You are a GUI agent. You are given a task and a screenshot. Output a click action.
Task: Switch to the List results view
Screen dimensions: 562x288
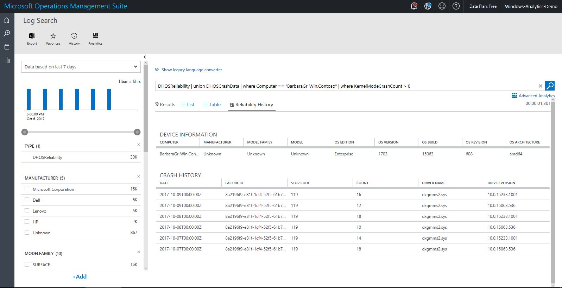(x=188, y=105)
